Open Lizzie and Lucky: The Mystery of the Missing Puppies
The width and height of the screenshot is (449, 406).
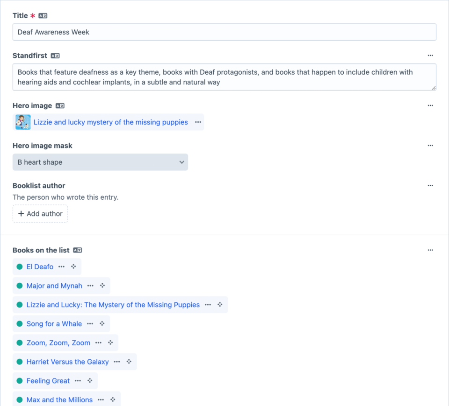(113, 305)
